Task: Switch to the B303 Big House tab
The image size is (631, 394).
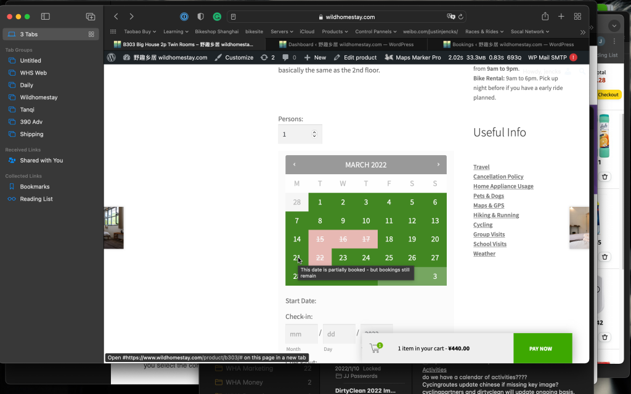Action: click(x=184, y=44)
